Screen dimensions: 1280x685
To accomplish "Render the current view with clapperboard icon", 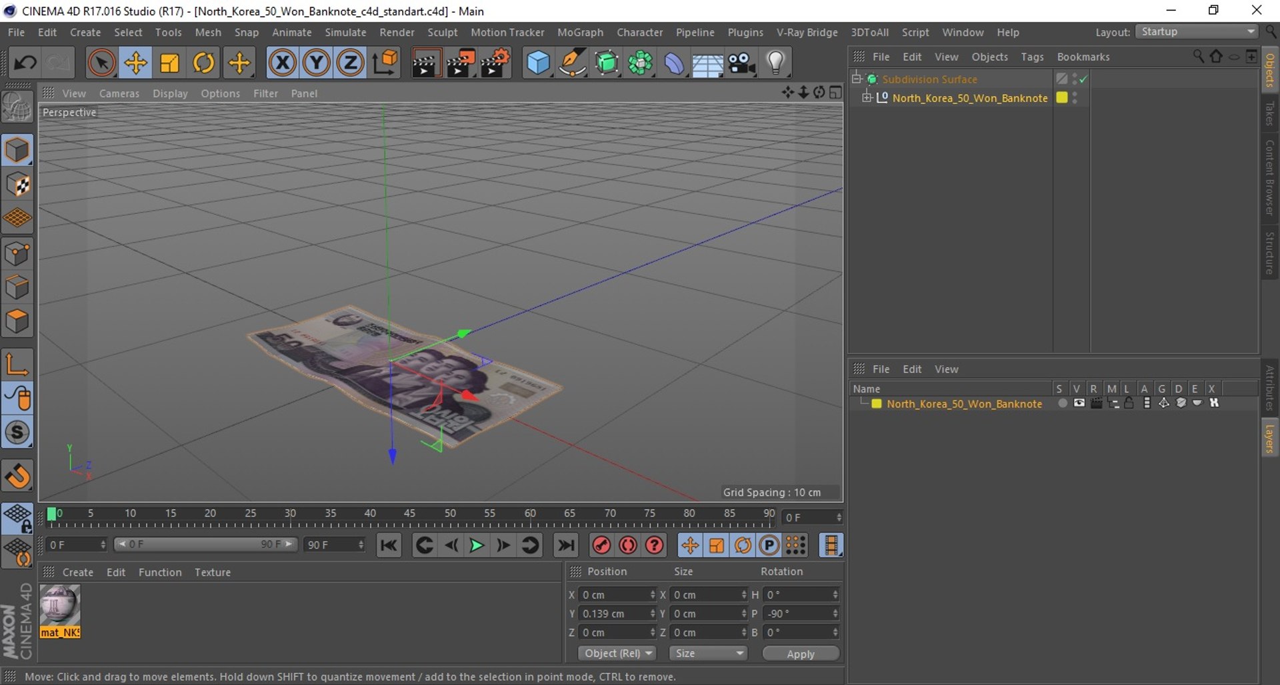I will click(x=425, y=63).
